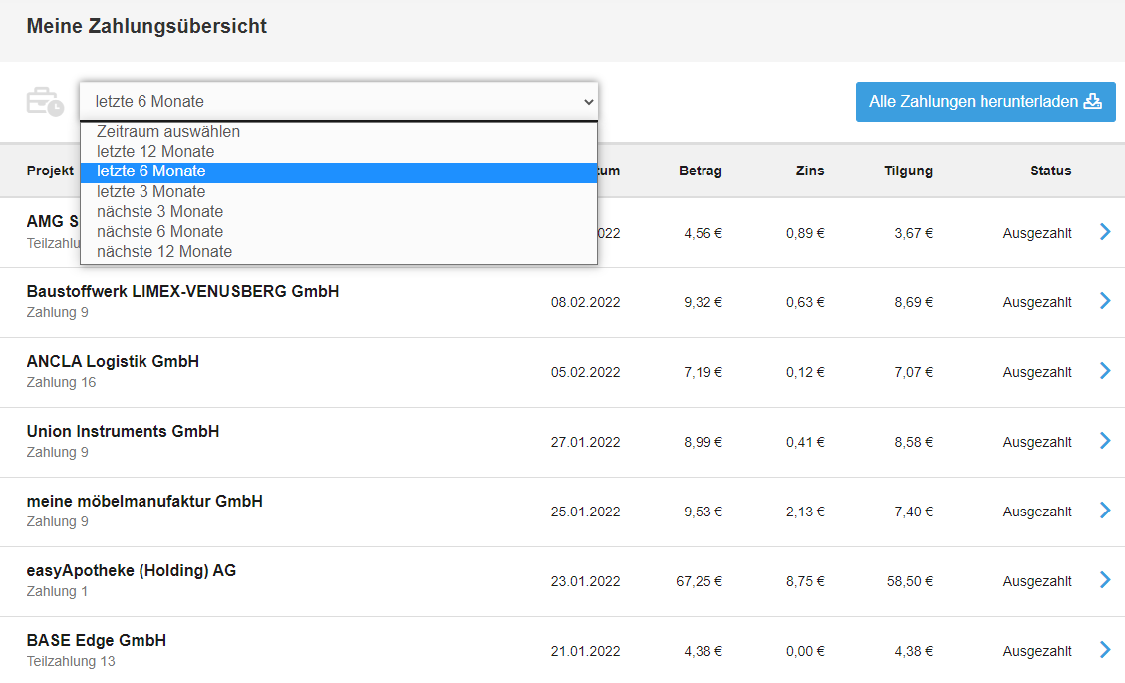Viewport: 1125px width, 683px height.
Task: Pick 'nächste 6 Monate' in dropdown
Action: [x=159, y=232]
